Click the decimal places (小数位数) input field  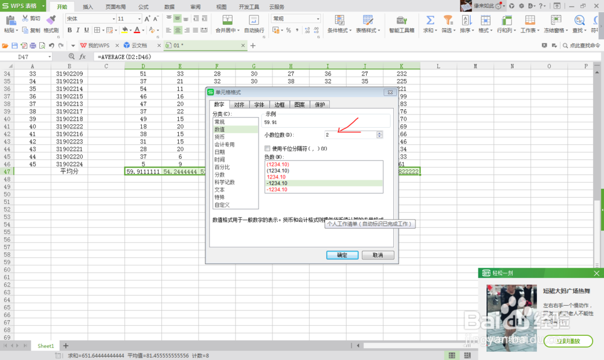pyautogui.click(x=350, y=134)
